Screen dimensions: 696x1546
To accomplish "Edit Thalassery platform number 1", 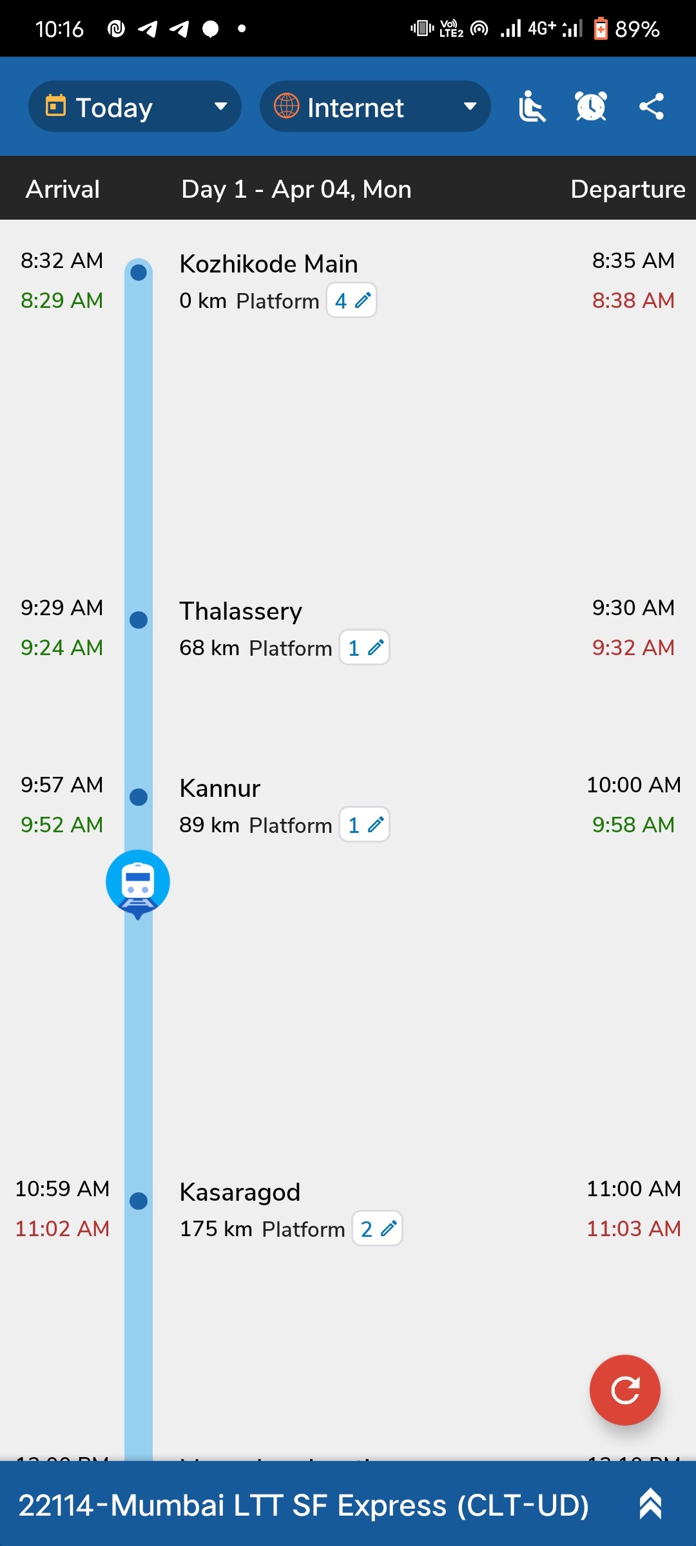I will [365, 648].
